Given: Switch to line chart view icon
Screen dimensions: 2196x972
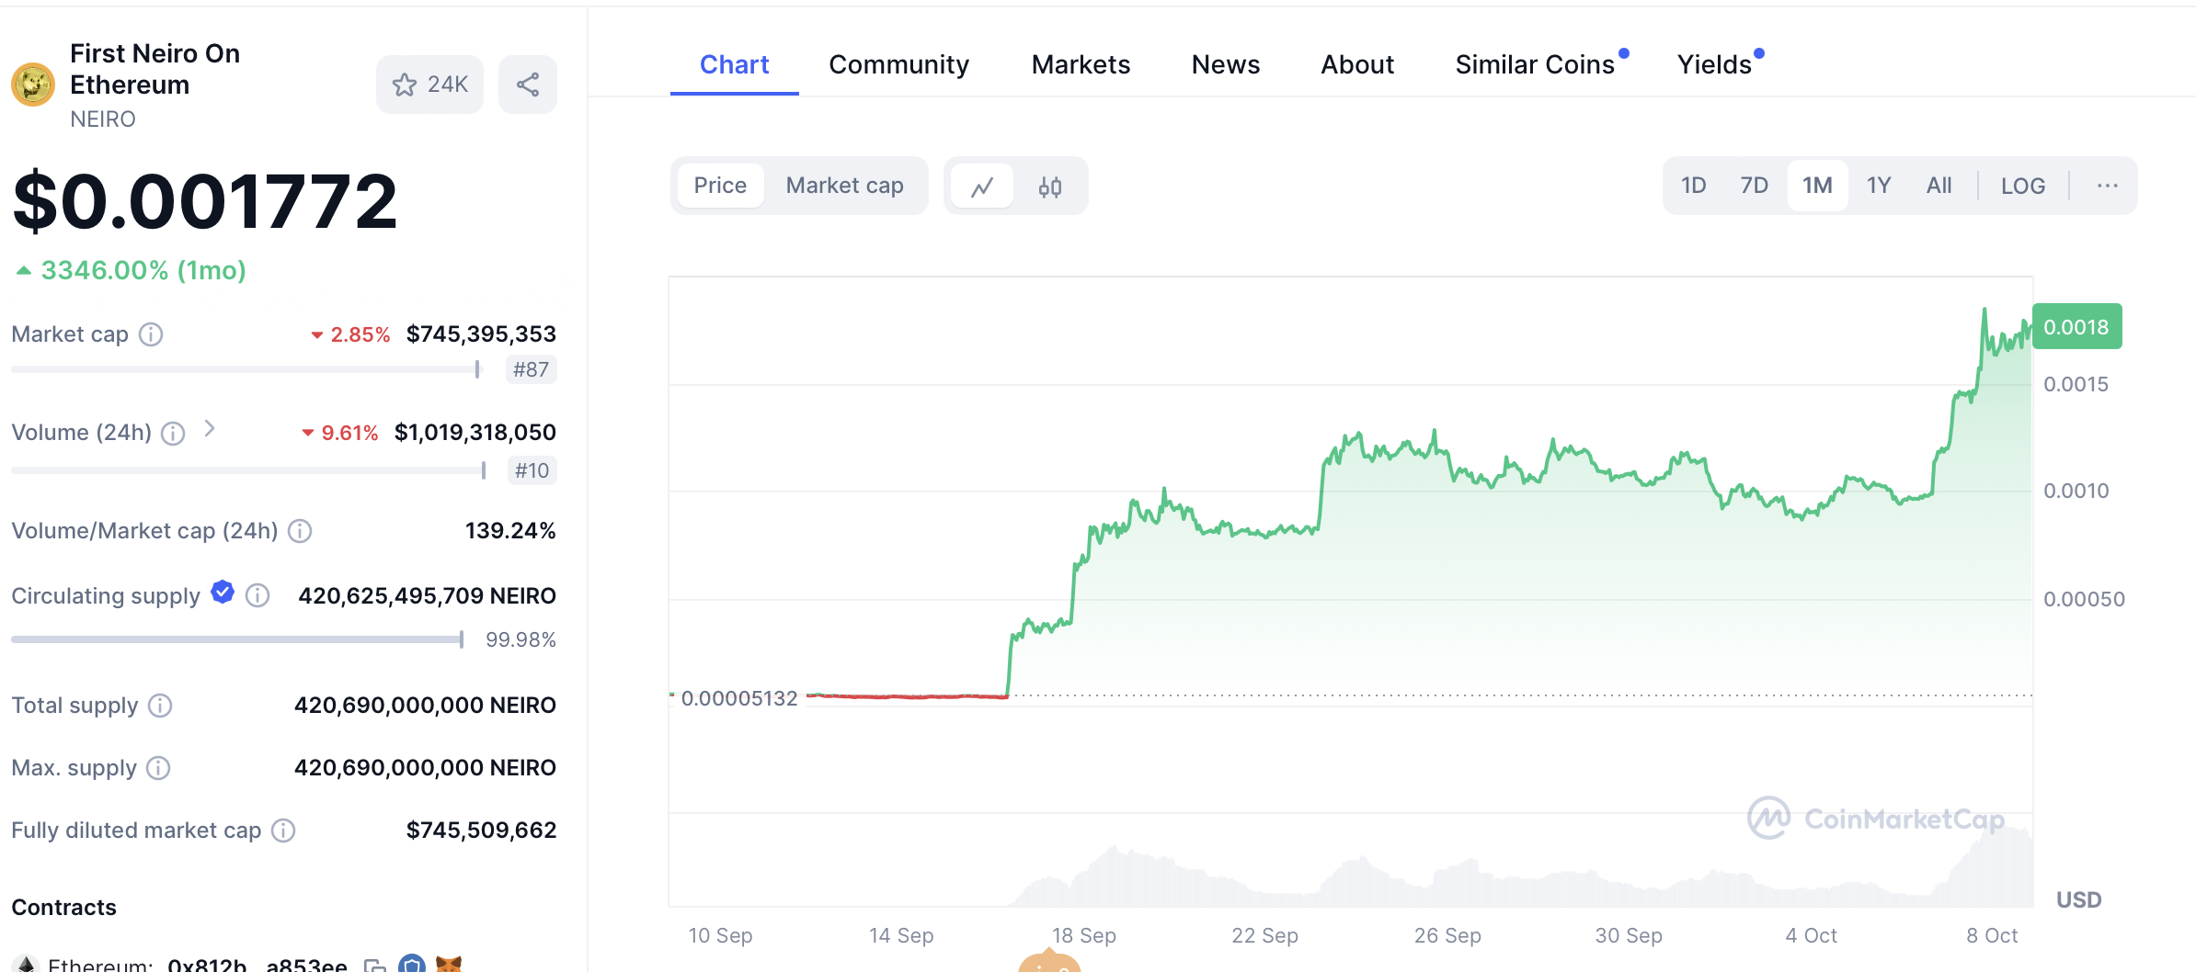Looking at the screenshot, I should tap(982, 186).
